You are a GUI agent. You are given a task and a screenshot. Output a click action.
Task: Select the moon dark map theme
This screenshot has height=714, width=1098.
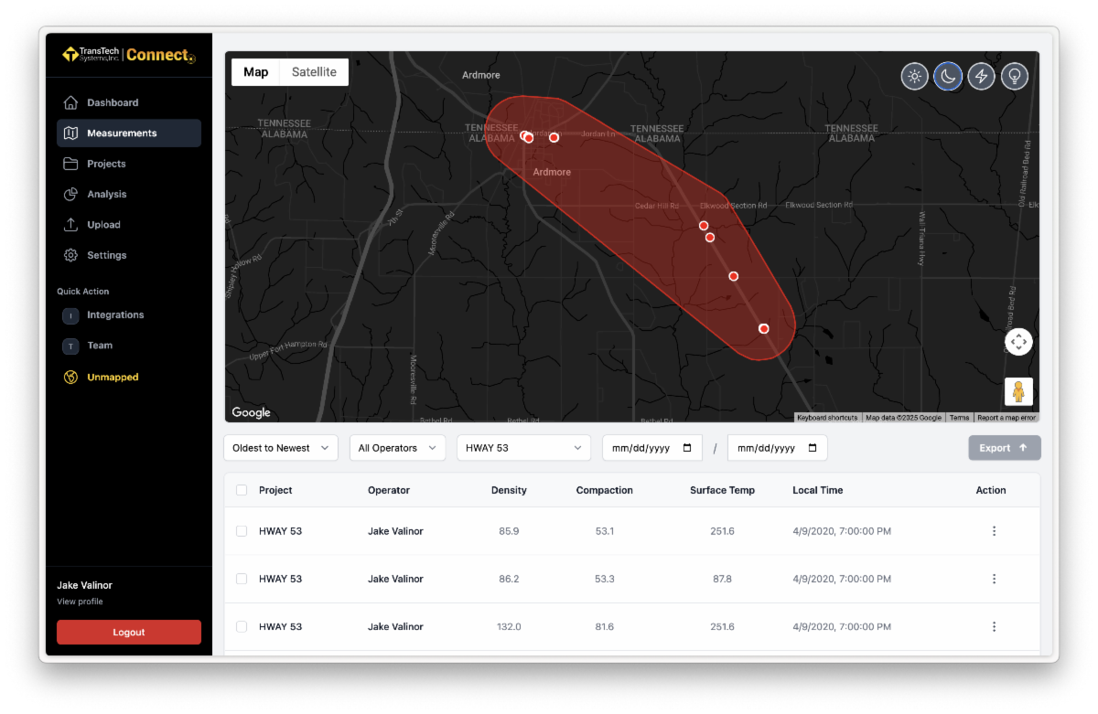pyautogui.click(x=948, y=76)
